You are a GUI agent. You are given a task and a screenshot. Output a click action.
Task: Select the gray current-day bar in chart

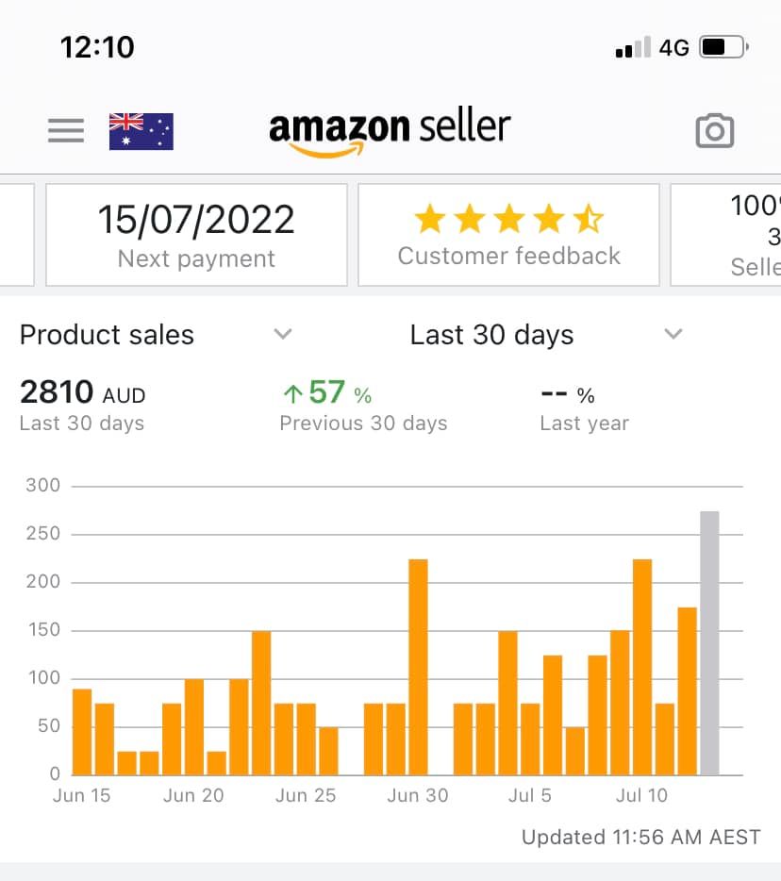tap(709, 642)
